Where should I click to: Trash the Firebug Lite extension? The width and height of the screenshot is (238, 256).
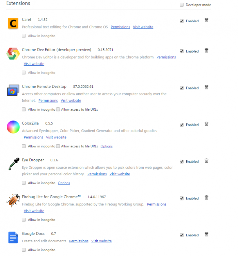pos(206,198)
